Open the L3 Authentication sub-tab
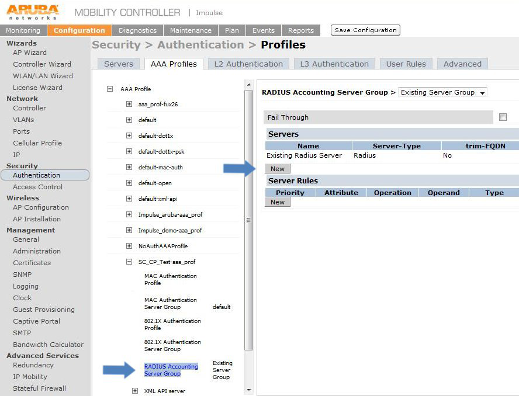Image resolution: width=519 pixels, height=396 pixels. [334, 64]
